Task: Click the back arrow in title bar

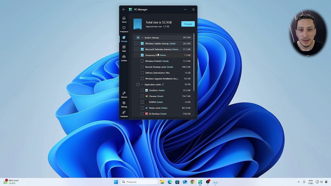Action: coord(124,10)
